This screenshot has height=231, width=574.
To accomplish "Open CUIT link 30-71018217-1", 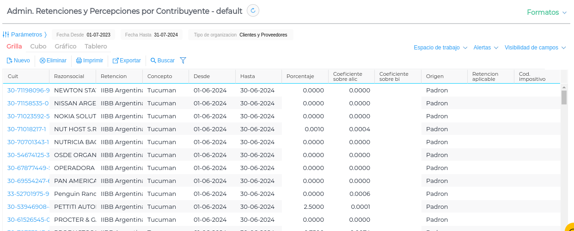I will (x=26, y=129).
